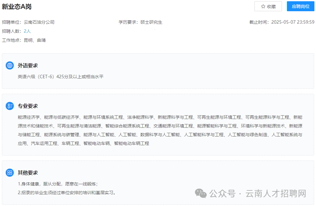The height and width of the screenshot is (206, 316).
Task: Click the 专业要求 section heading
Action: pos(28,106)
